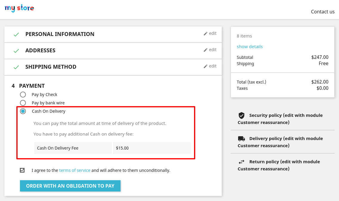The image size is (339, 201).
Task: Click the return policy arrows icon
Action: pos(241,161)
